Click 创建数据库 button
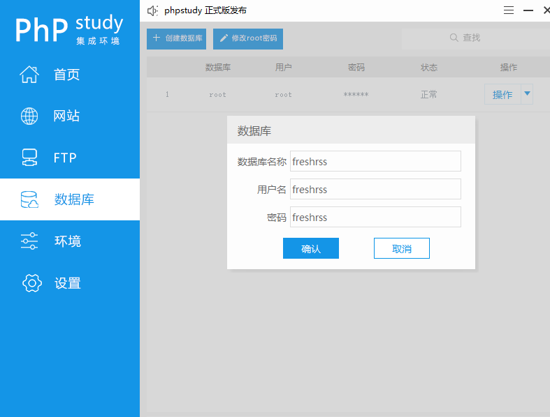Screen dimensions: 550x417 pyautogui.click(x=176, y=38)
